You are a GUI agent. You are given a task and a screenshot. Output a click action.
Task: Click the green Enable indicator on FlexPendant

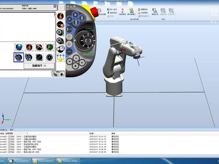pos(88,29)
